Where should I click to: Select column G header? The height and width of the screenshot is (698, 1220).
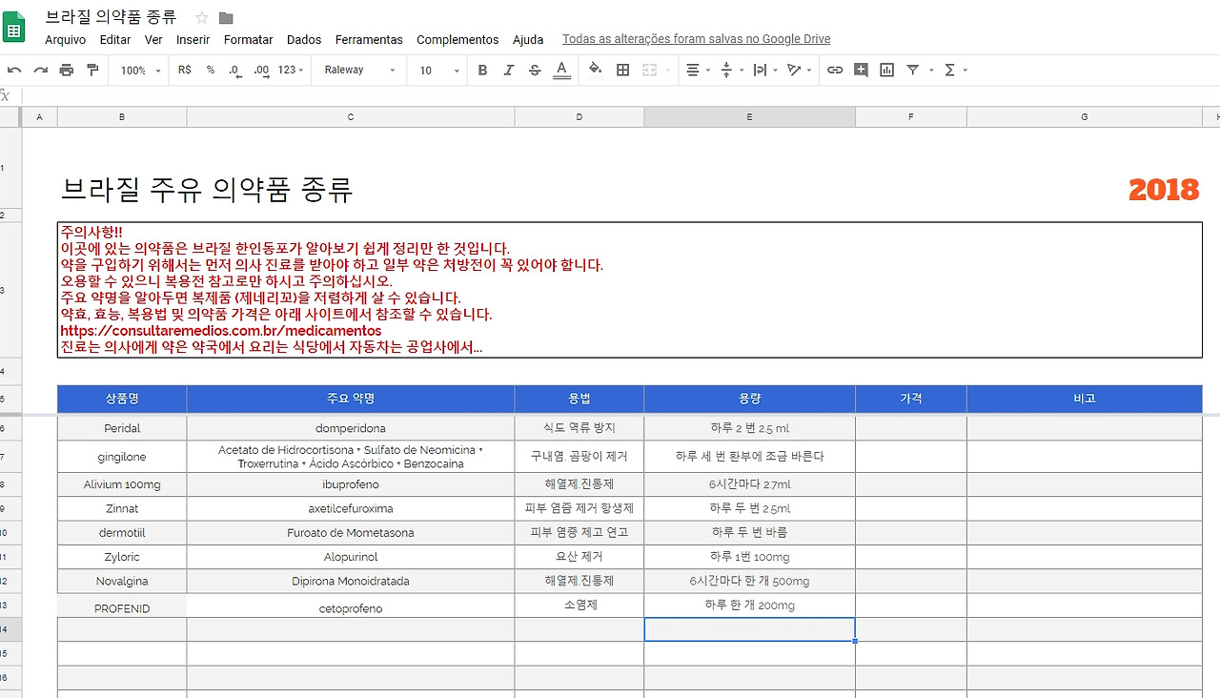pos(1085,116)
